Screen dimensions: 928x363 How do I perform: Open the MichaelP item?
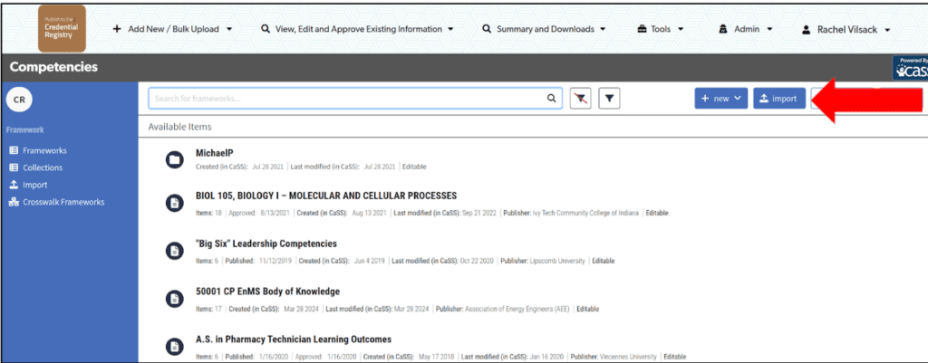(215, 154)
